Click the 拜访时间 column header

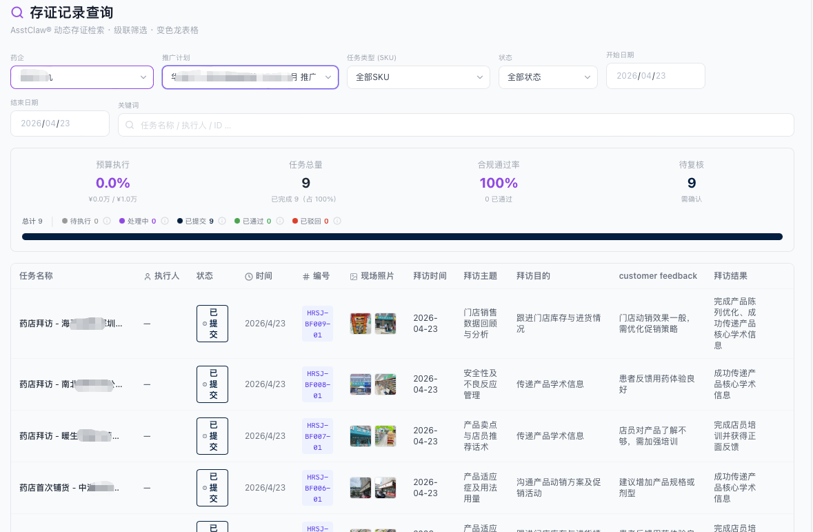click(x=430, y=276)
